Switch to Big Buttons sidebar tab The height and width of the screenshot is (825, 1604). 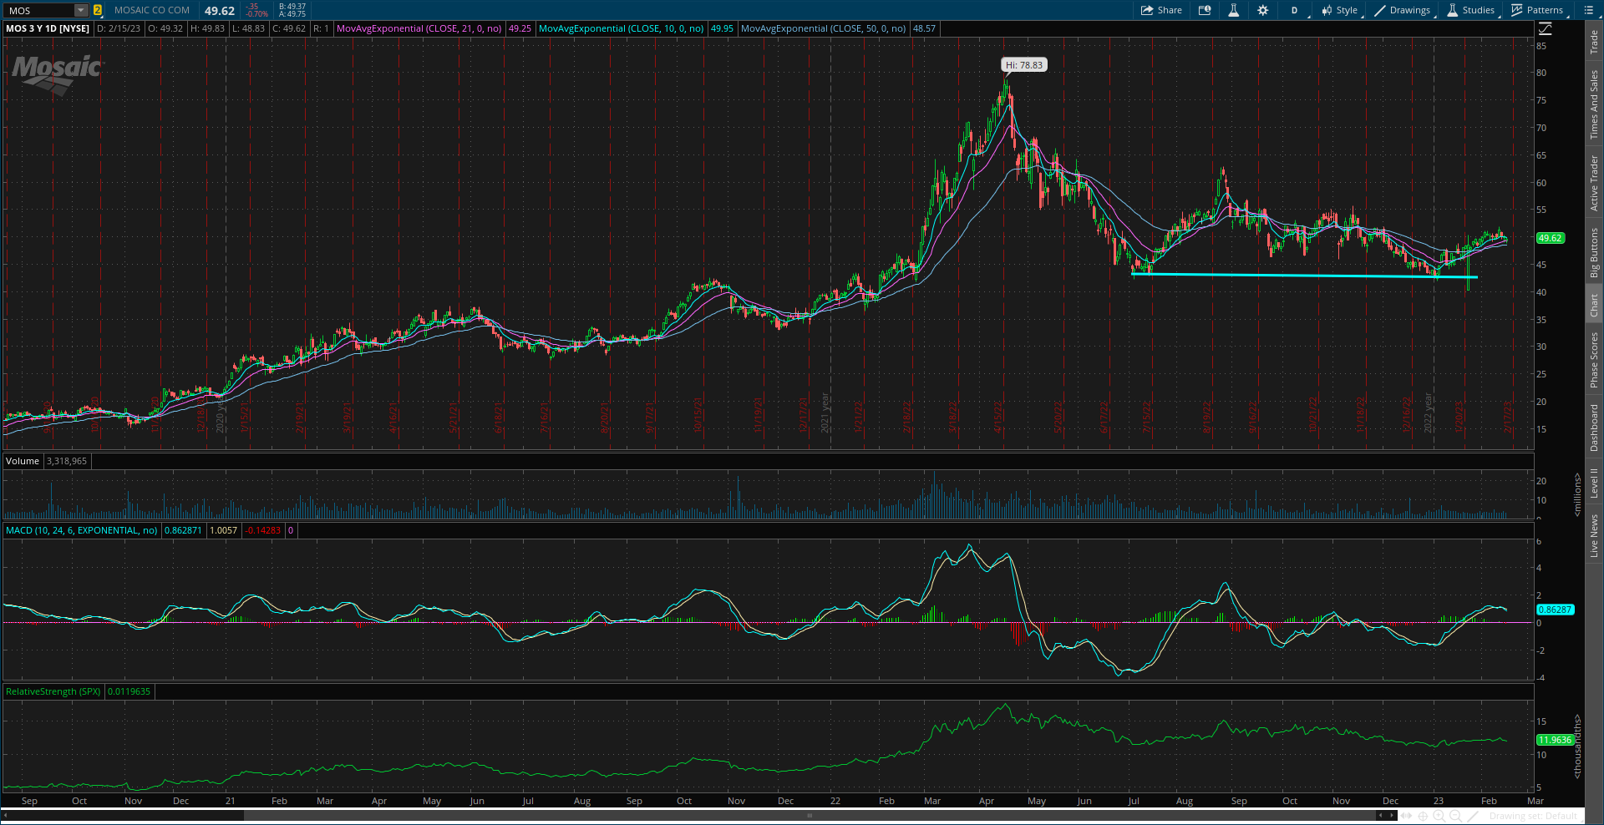[1594, 252]
